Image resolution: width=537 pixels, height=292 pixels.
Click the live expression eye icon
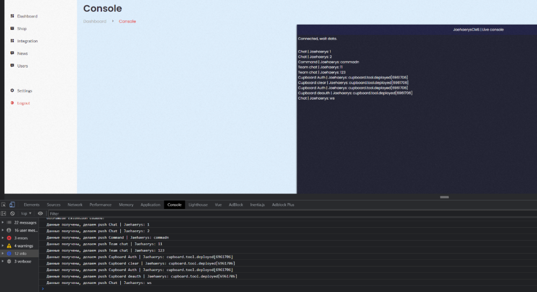tap(40, 213)
